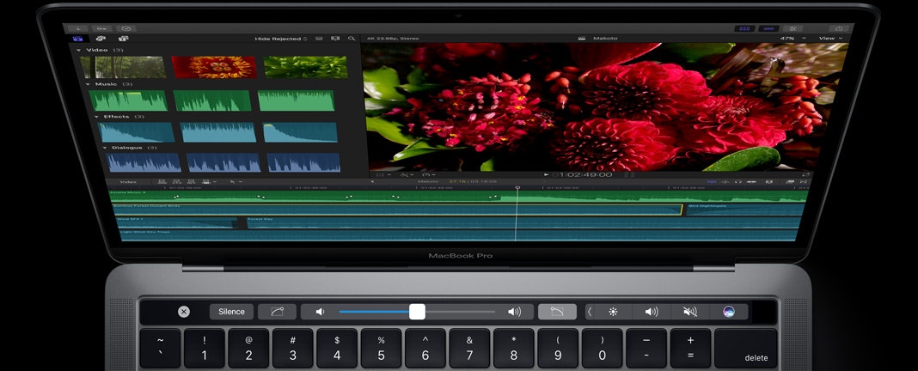Open the viewer retime speed dropdown
918x371 pixels.
tap(428, 174)
